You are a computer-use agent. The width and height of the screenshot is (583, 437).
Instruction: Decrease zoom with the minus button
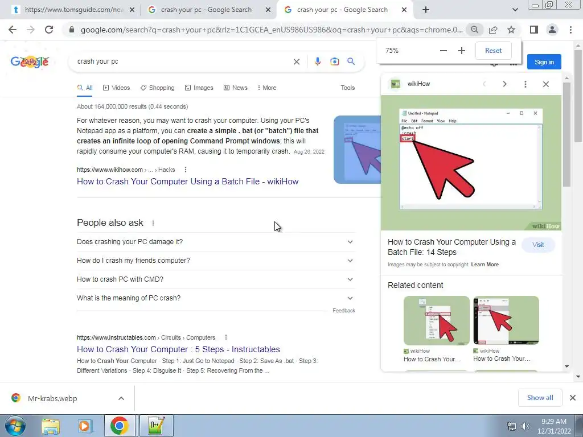pyautogui.click(x=443, y=51)
